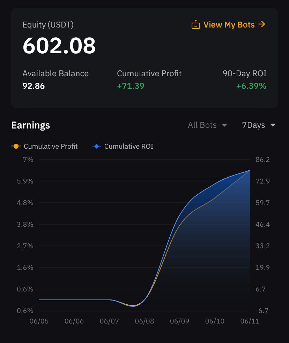The image size is (289, 343).
Task: Click the Earnings section heading
Action: (31, 125)
